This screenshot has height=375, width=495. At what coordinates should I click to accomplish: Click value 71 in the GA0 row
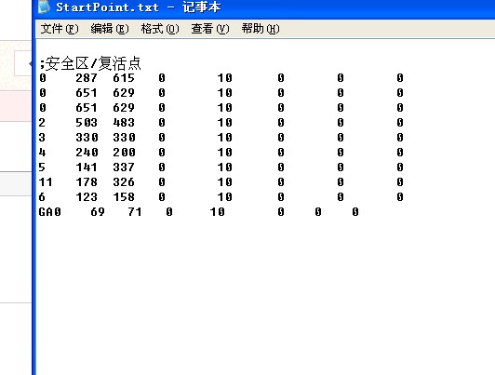coord(135,212)
